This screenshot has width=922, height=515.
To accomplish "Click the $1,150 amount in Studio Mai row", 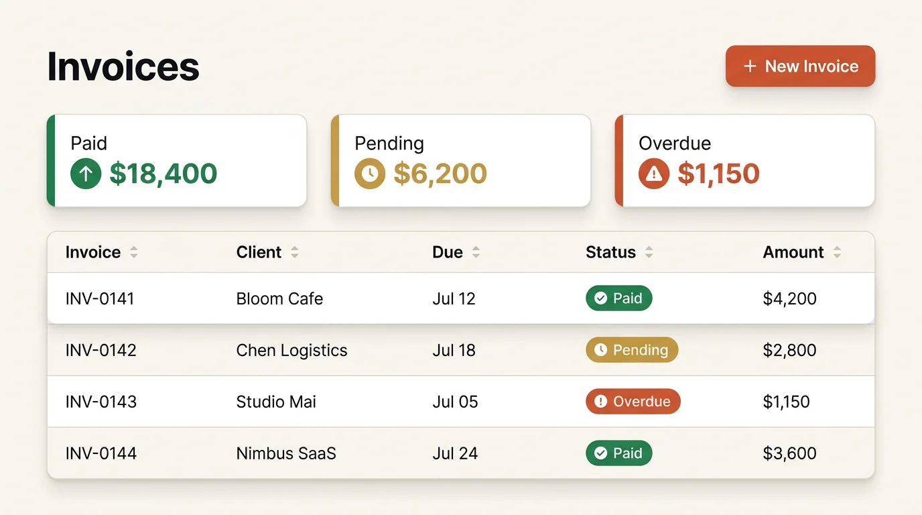I will 786,402.
